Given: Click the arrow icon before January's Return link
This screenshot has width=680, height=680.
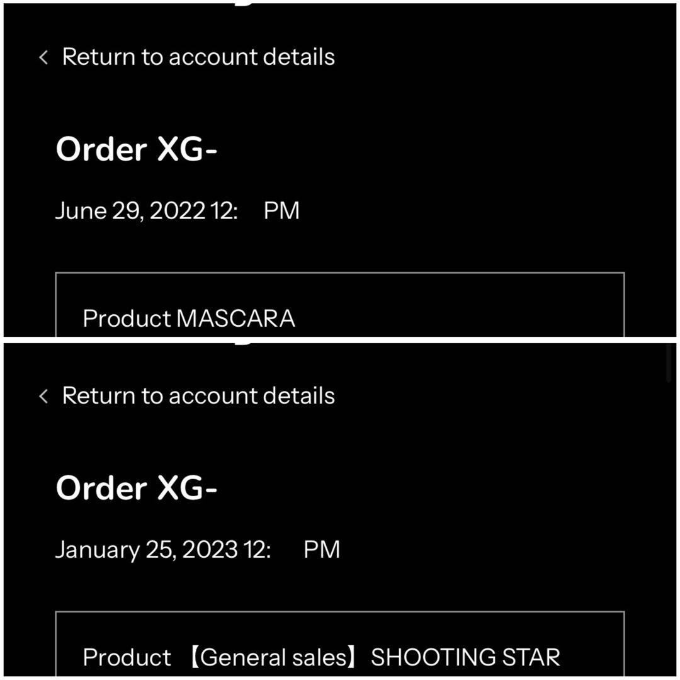Looking at the screenshot, I should [43, 395].
